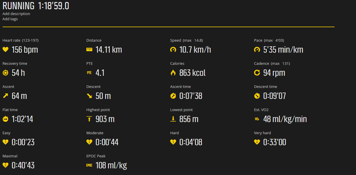The width and height of the screenshot is (356, 175).
Task: Click the Add tags link
Action: [10, 19]
